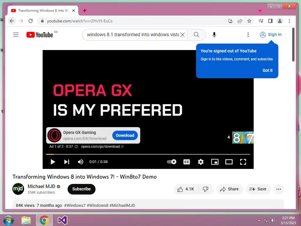Open the Michael MJD channel name
The height and width of the screenshot is (226, 301).
point(41,186)
